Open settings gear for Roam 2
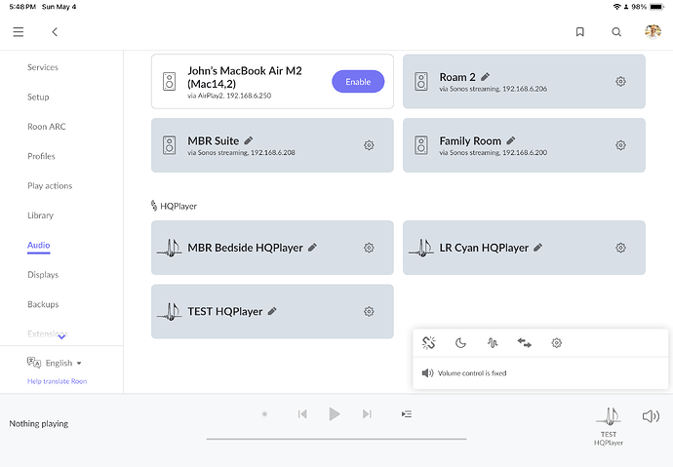673x467 pixels. (x=620, y=82)
